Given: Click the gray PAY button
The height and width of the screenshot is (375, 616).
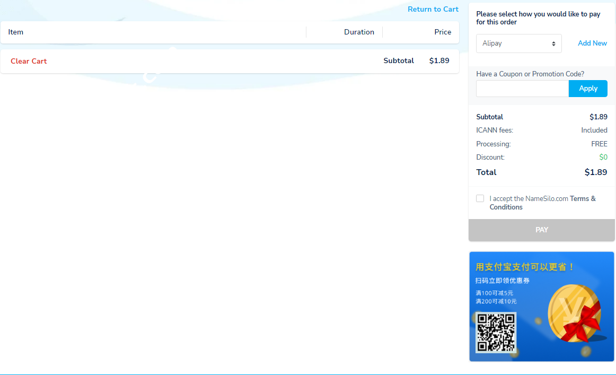Looking at the screenshot, I should coord(541,230).
